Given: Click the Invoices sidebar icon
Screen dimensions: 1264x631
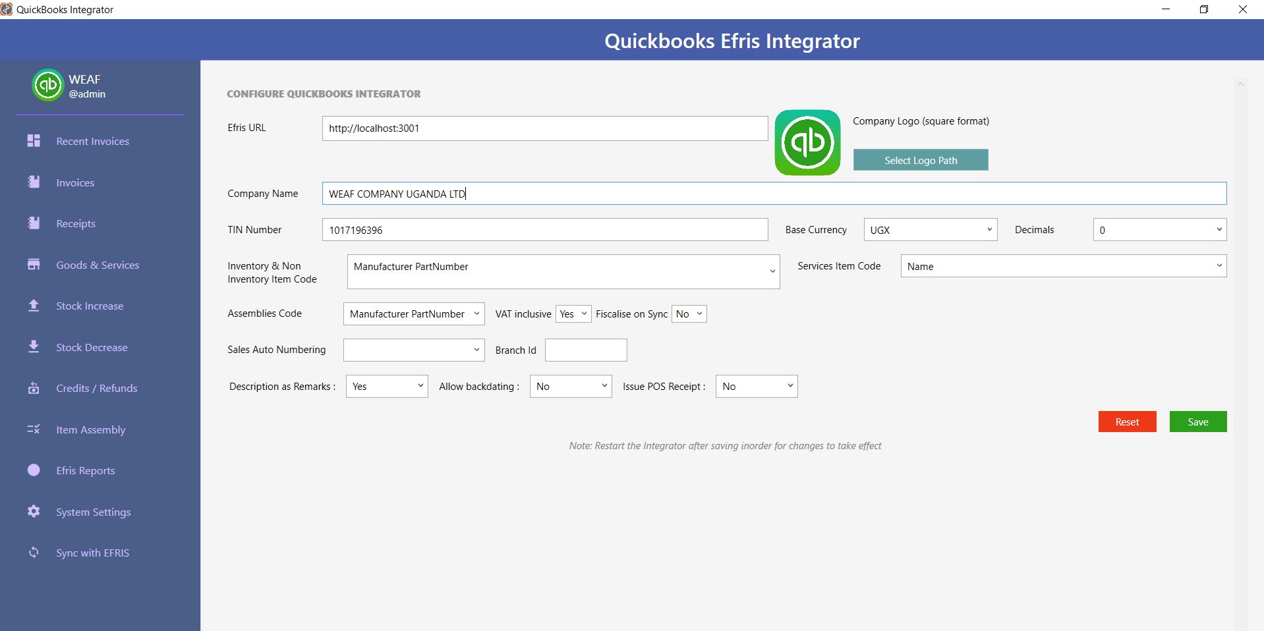Looking at the screenshot, I should coord(34,182).
